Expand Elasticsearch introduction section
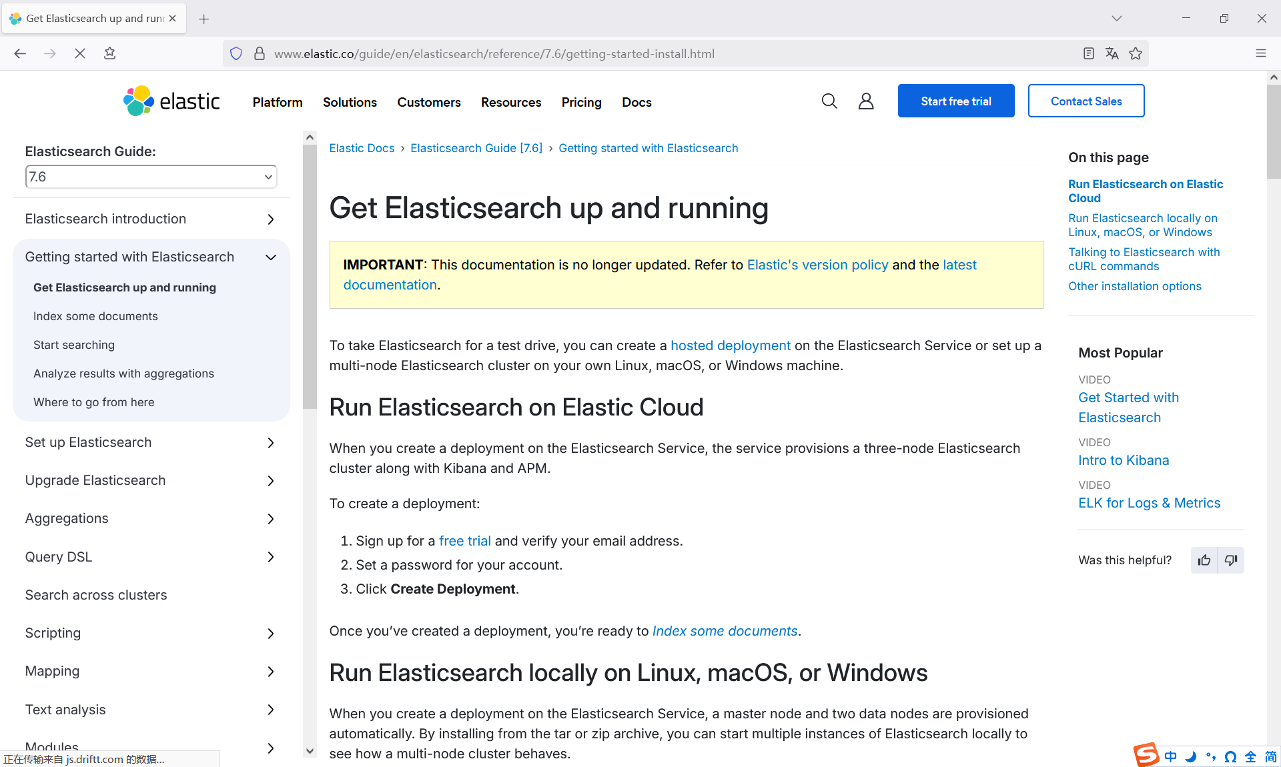 point(270,219)
